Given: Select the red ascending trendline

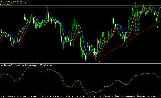Looking at the screenshot, I should click(x=128, y=41).
